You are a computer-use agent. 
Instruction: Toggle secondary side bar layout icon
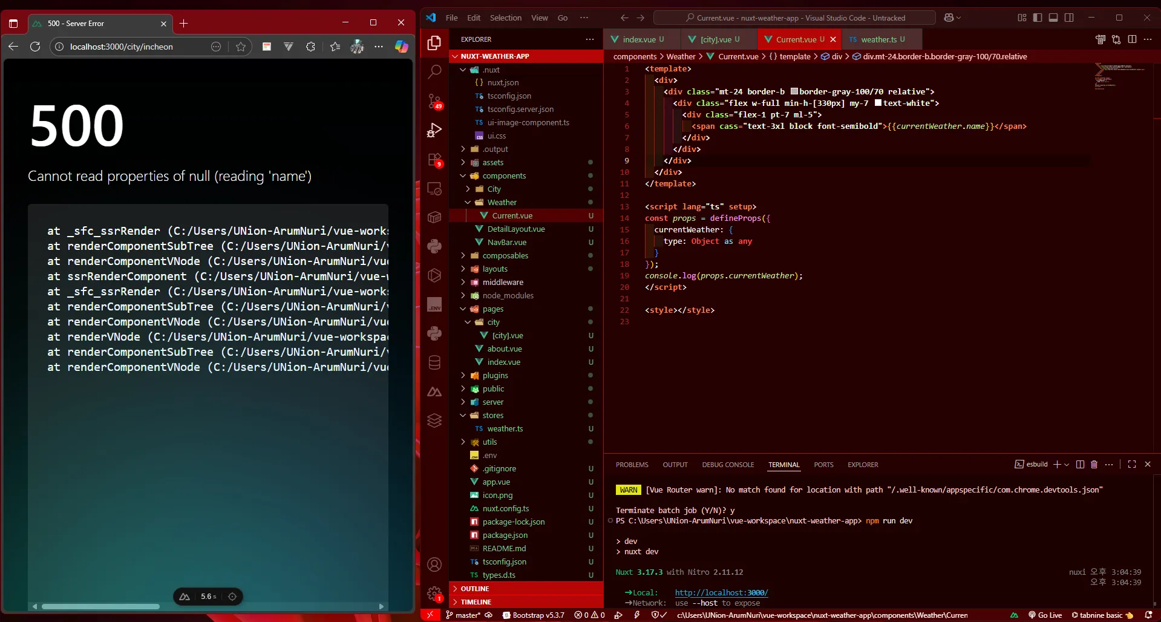click(1069, 18)
